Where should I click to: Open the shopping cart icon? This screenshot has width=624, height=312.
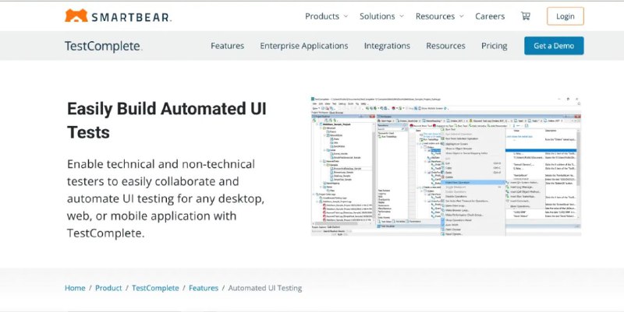525,16
